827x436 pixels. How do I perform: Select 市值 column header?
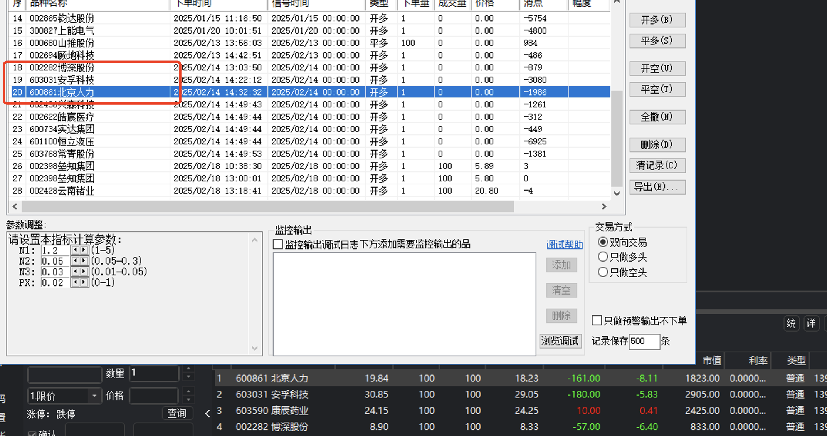point(711,361)
